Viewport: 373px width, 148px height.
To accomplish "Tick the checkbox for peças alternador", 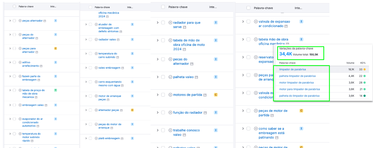I will click(14, 21).
